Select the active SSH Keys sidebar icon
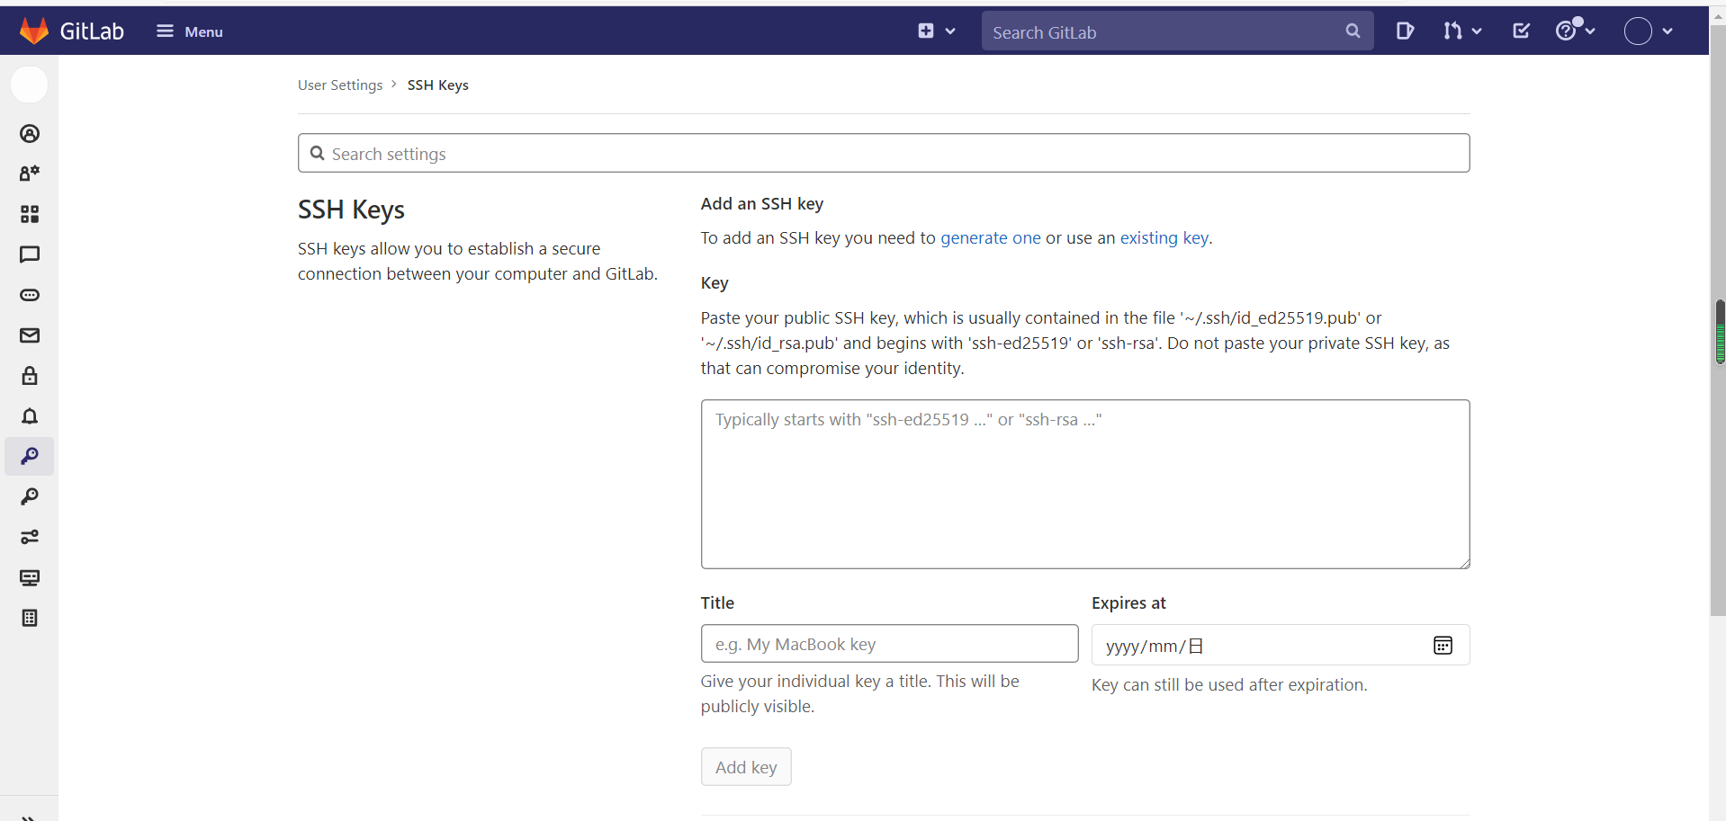Image resolution: width=1726 pixels, height=821 pixels. [x=30, y=457]
